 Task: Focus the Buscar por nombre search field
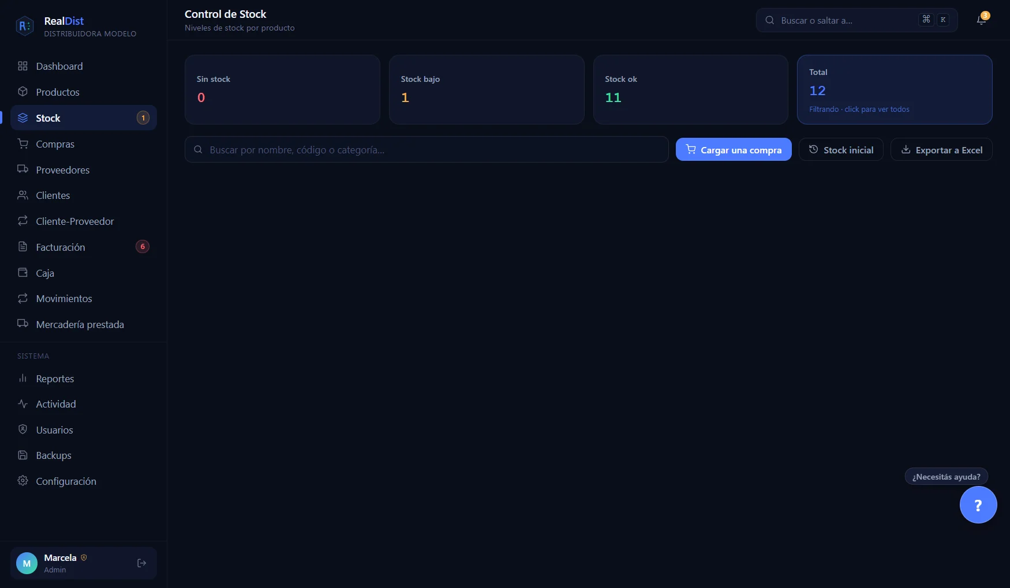[x=427, y=149]
